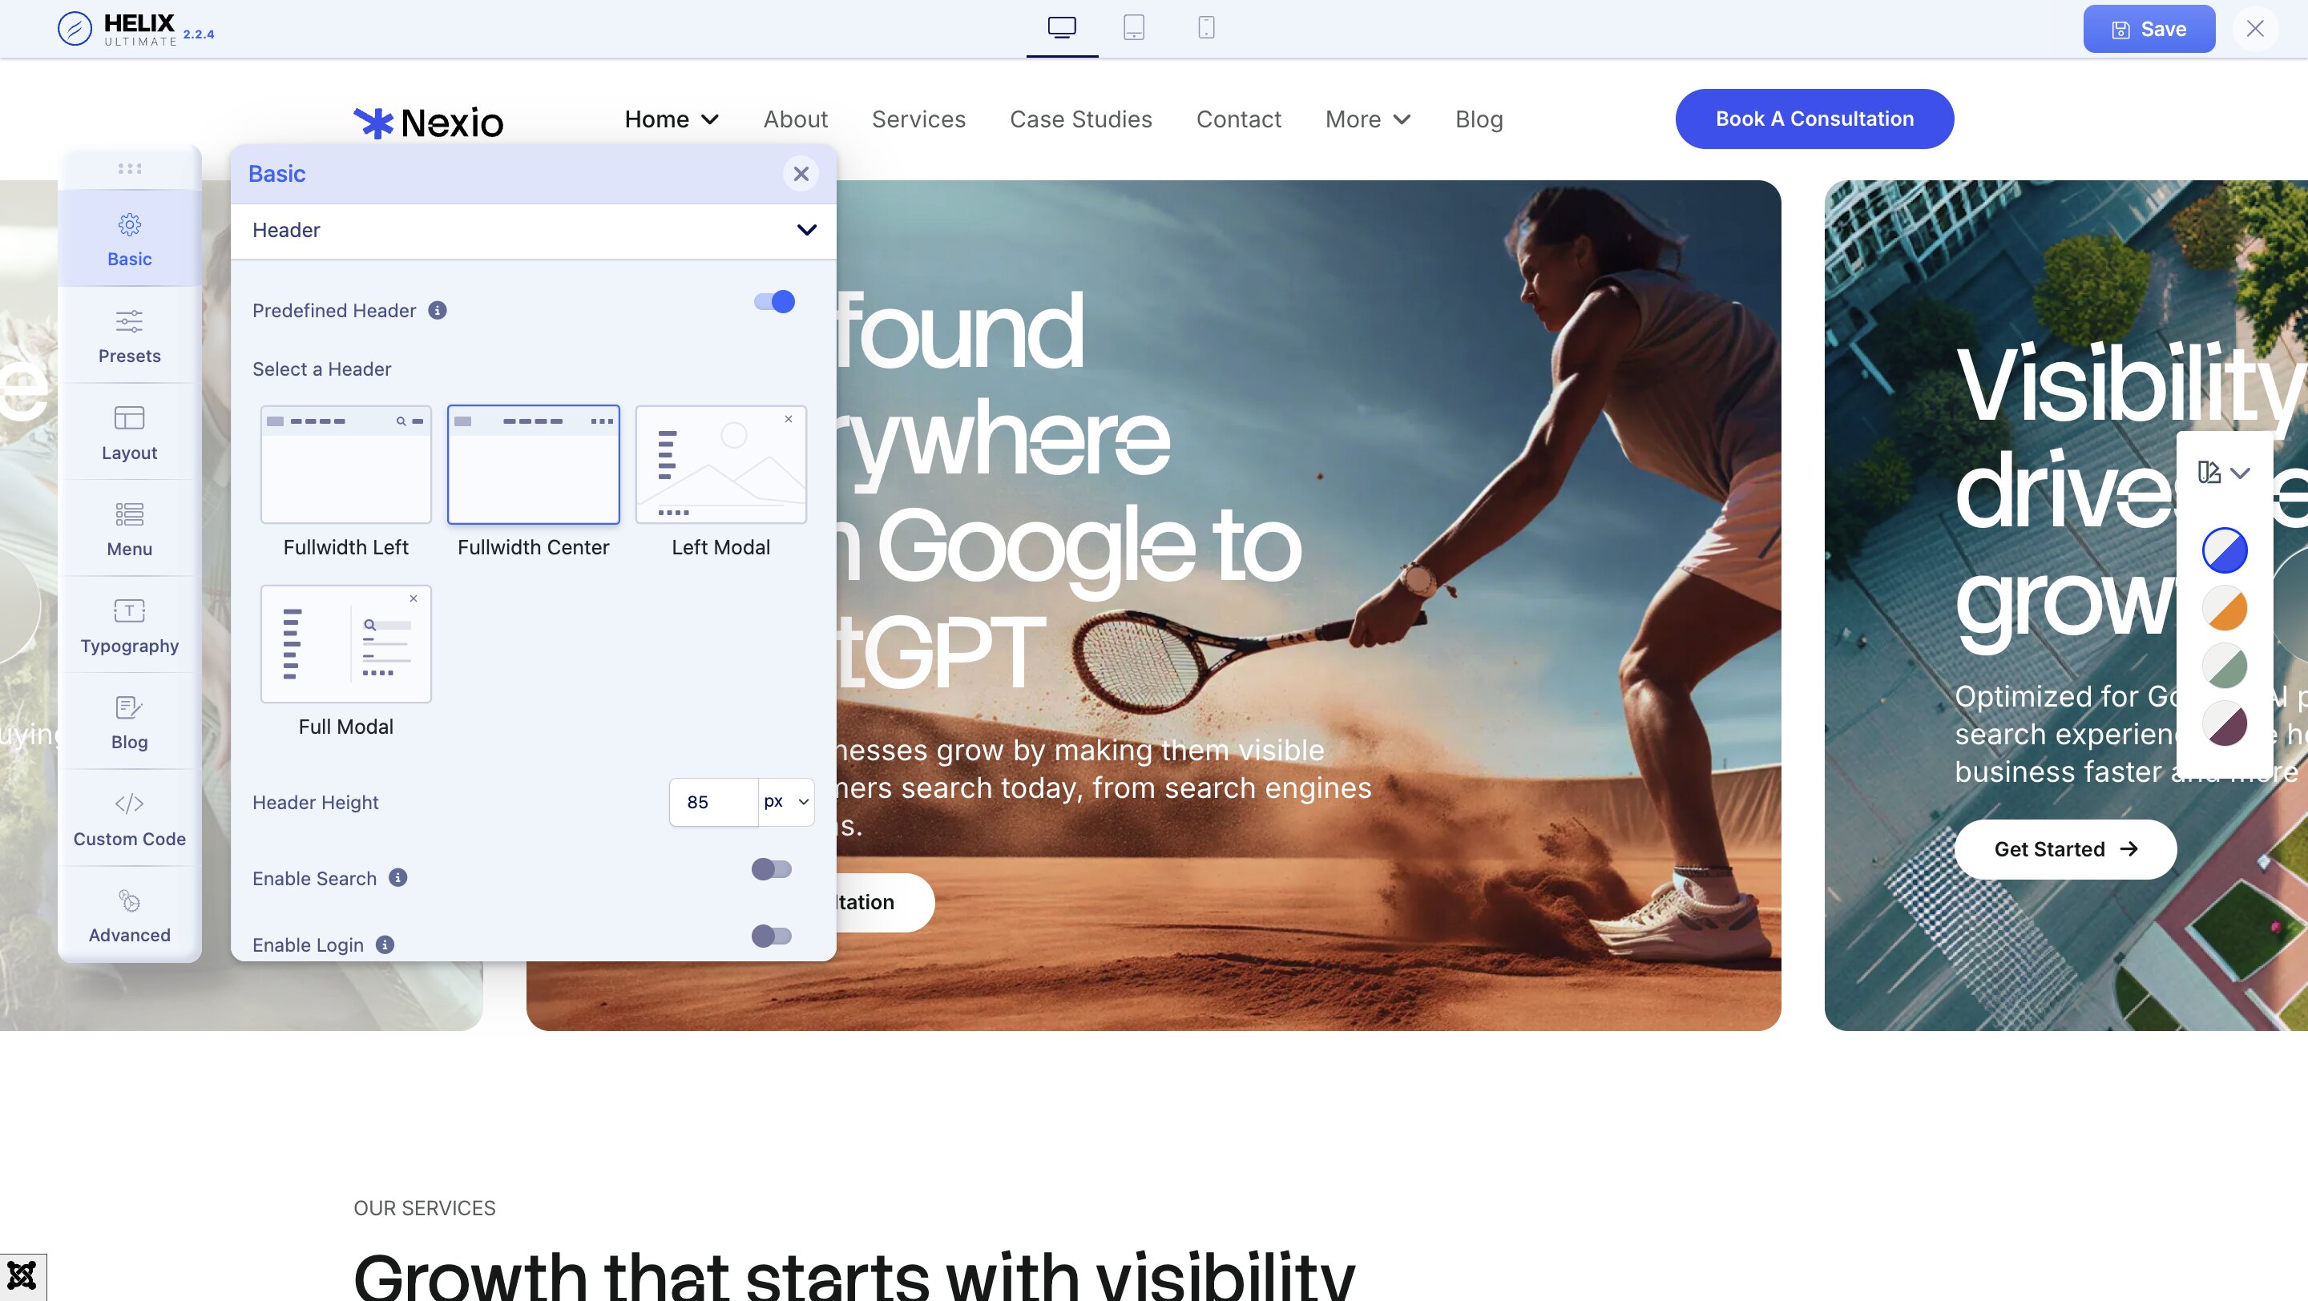Open the Custom Code panel
Image resolution: width=2308 pixels, height=1301 pixels.
tap(129, 819)
